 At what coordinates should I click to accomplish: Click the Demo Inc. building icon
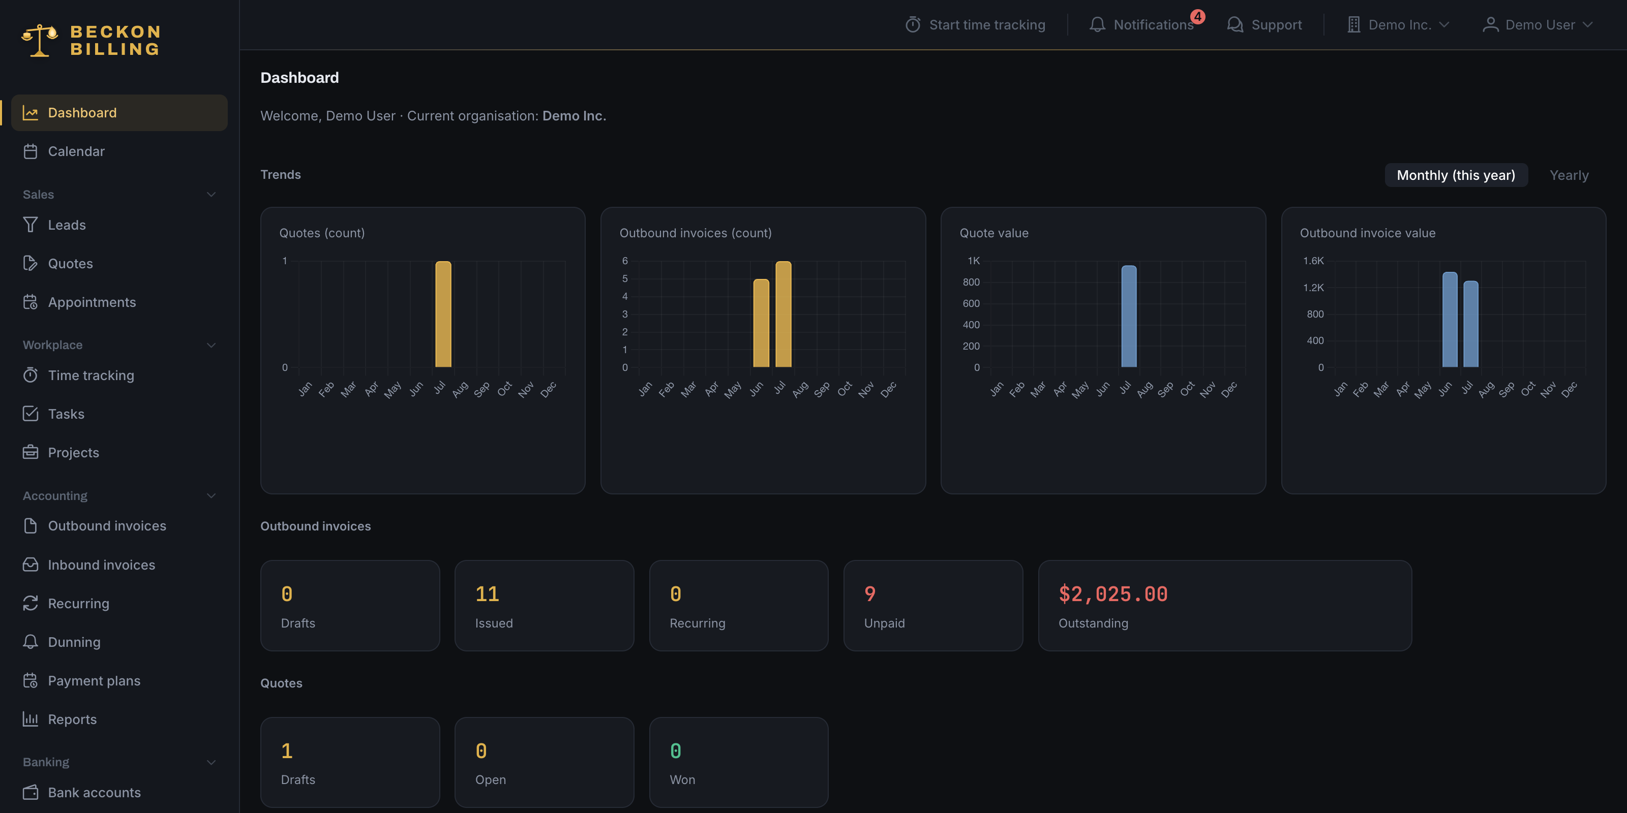pos(1353,24)
